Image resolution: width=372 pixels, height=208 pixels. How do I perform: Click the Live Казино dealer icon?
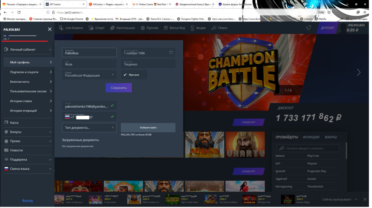point(61,28)
